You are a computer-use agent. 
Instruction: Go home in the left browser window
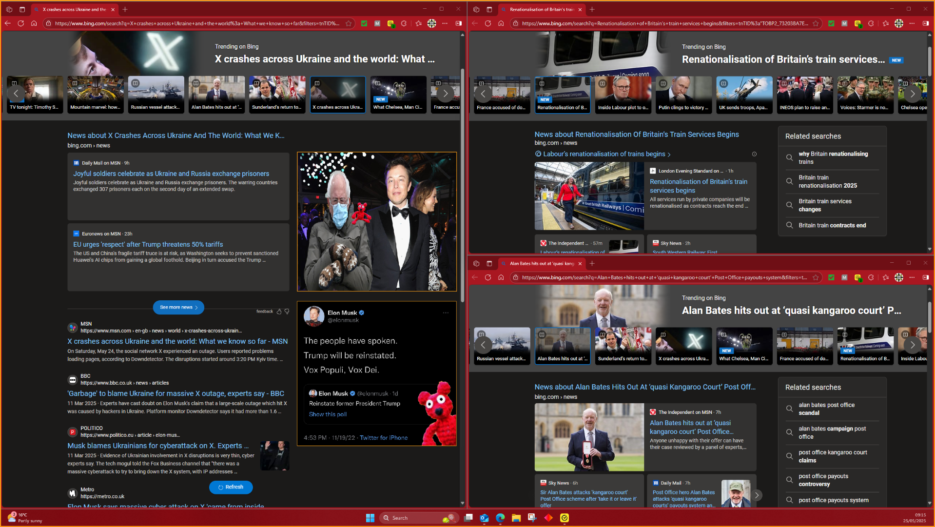(34, 23)
